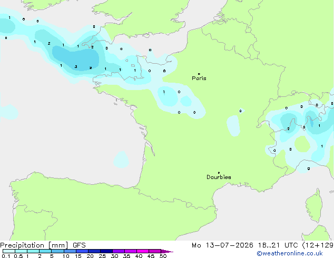Click the '20' legend scale label
Viewport: 334px width, 258px height.
pyautogui.click(x=90, y=256)
